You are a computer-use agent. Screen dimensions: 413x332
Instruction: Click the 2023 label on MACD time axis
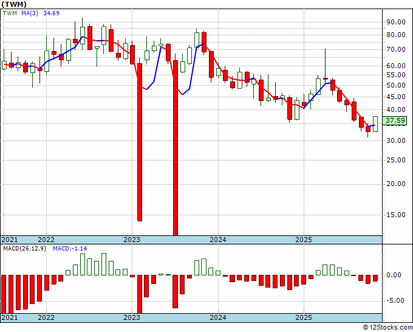132,317
